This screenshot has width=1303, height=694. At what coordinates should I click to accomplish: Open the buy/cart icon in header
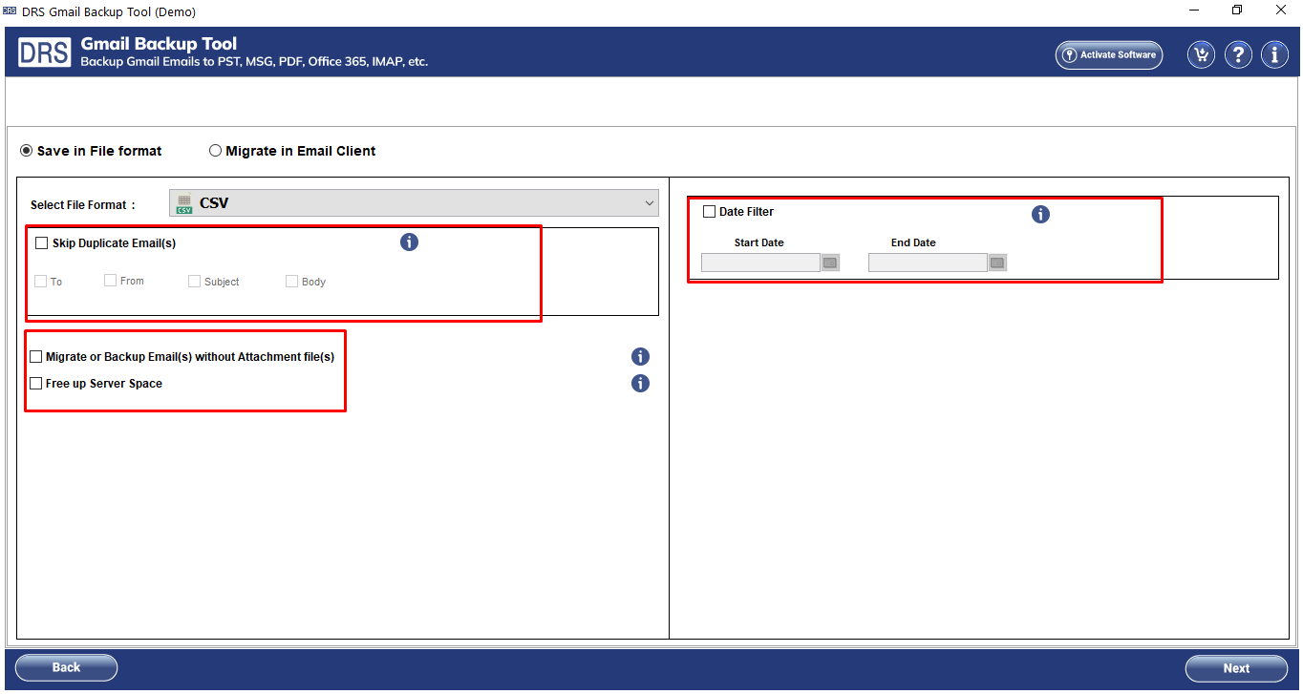pyautogui.click(x=1201, y=54)
